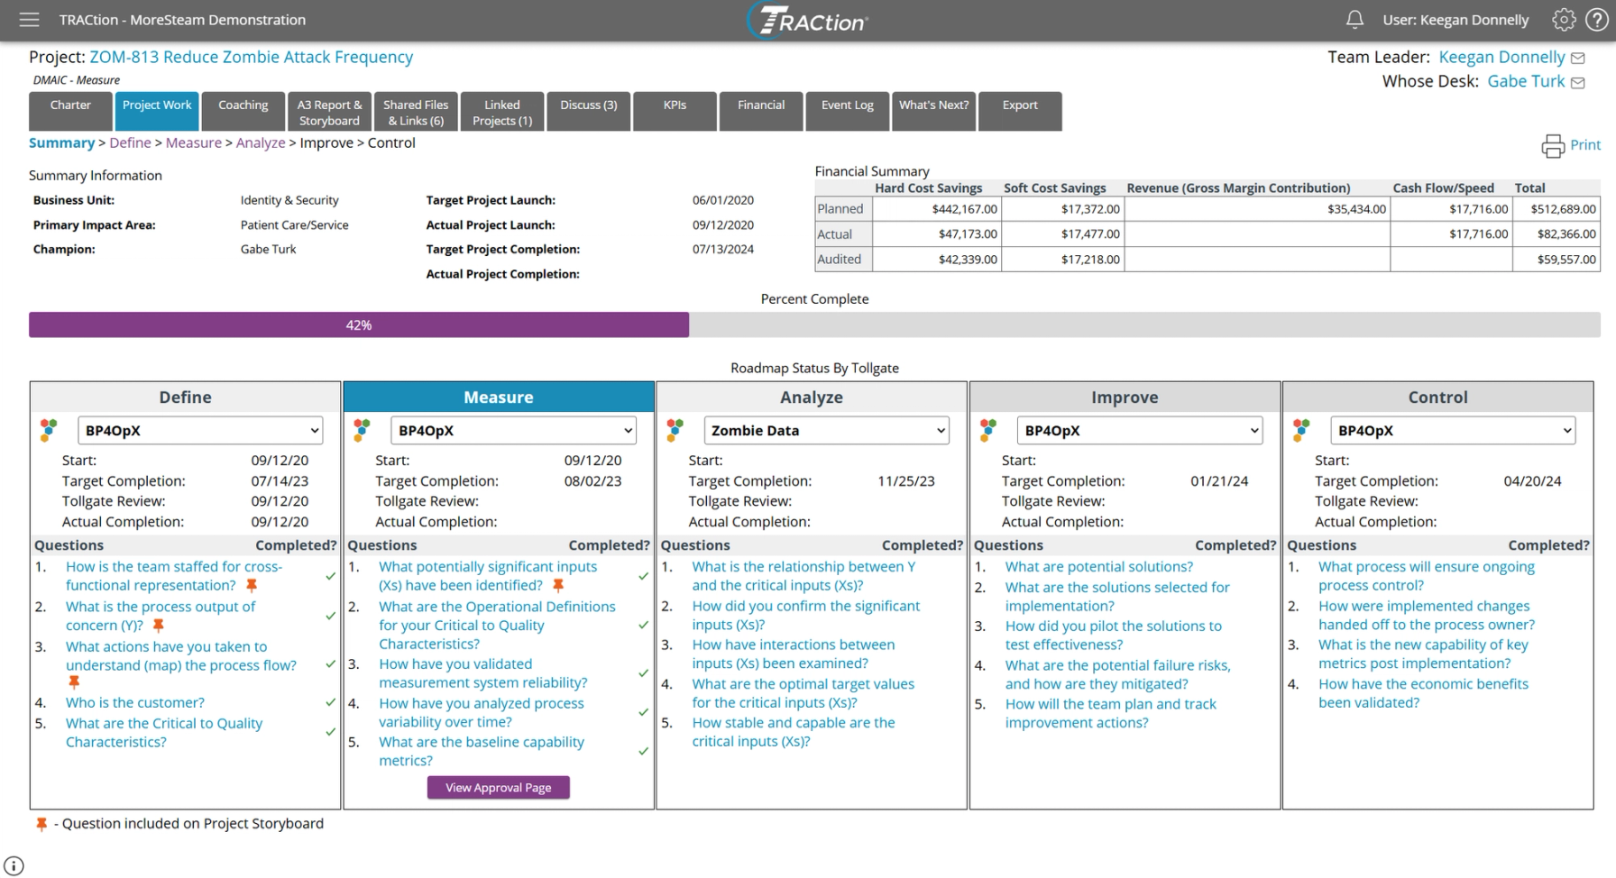Switch to the KPIs tab

pyautogui.click(x=675, y=112)
